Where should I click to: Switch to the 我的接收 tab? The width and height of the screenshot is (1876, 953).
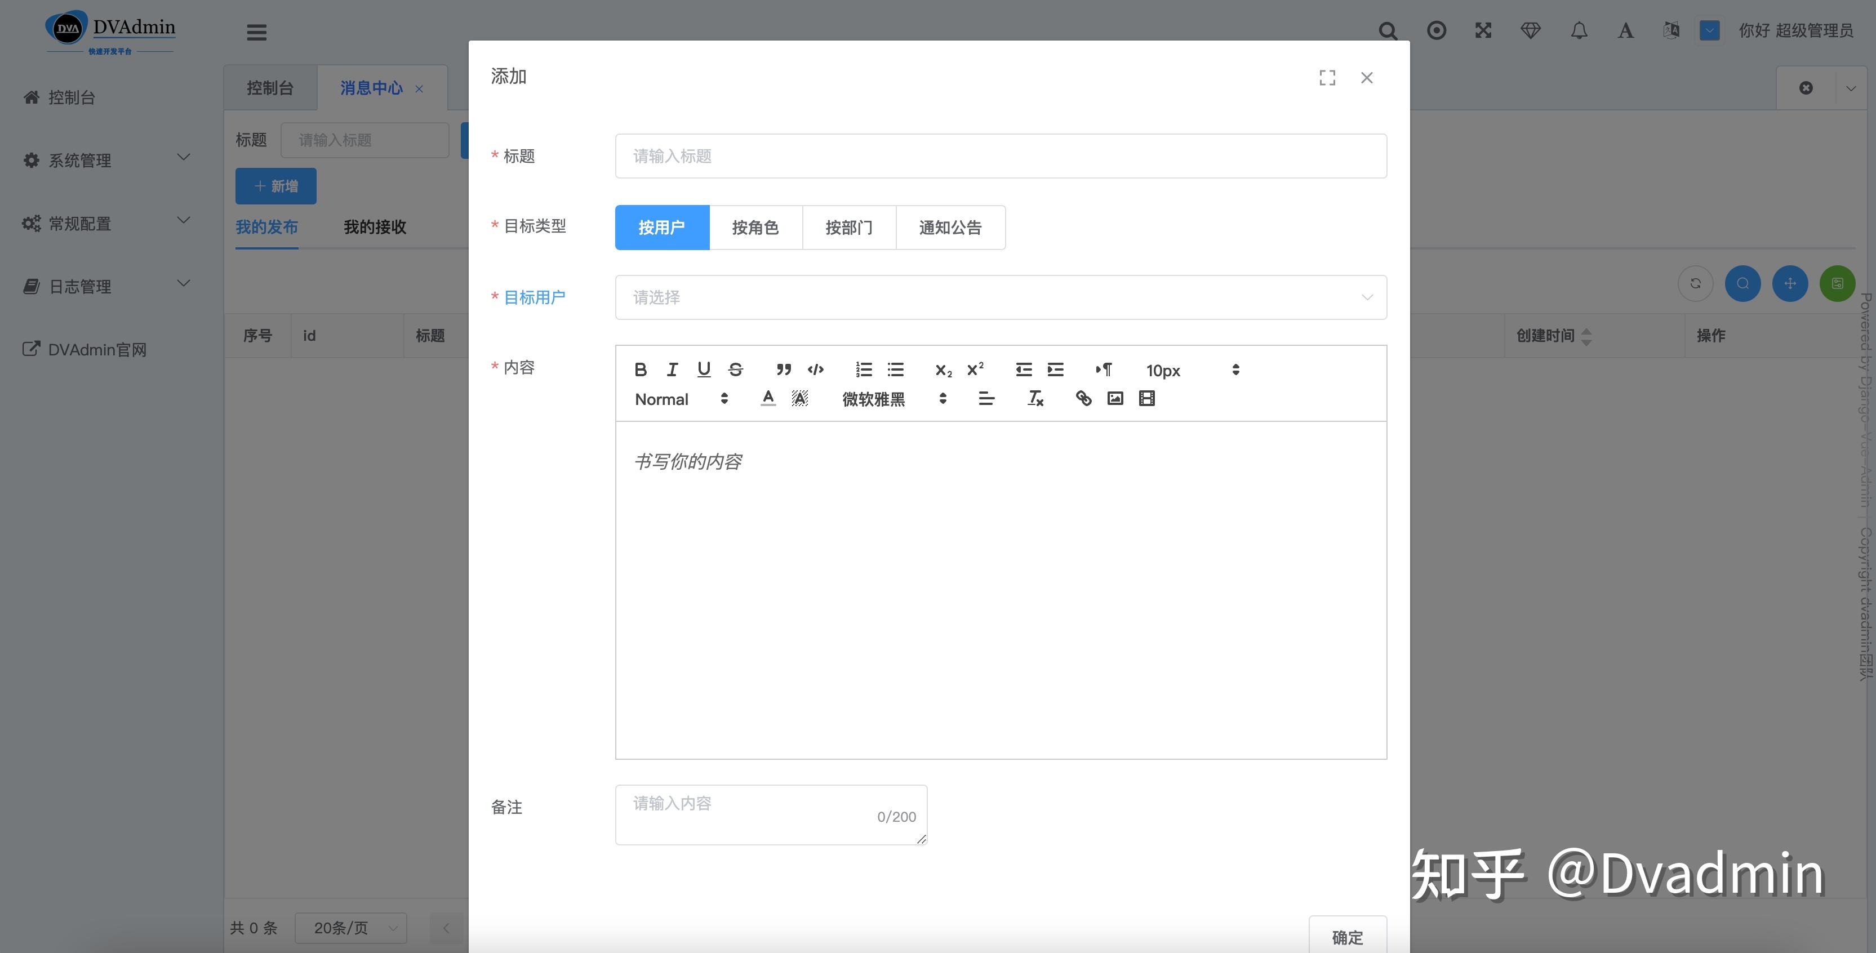click(x=374, y=227)
